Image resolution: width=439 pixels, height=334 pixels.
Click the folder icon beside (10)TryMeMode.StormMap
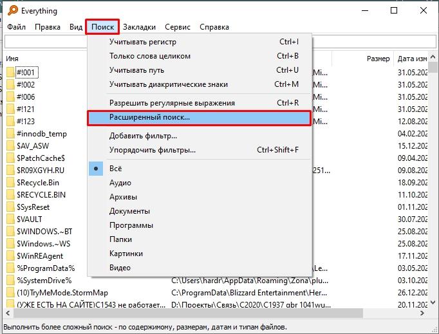pos(10,293)
